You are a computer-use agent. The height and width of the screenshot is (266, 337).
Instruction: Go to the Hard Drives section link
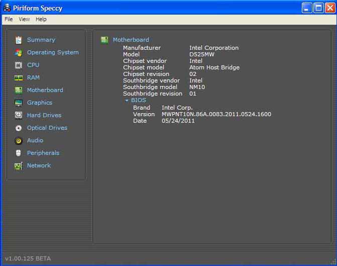pyautogui.click(x=44, y=115)
